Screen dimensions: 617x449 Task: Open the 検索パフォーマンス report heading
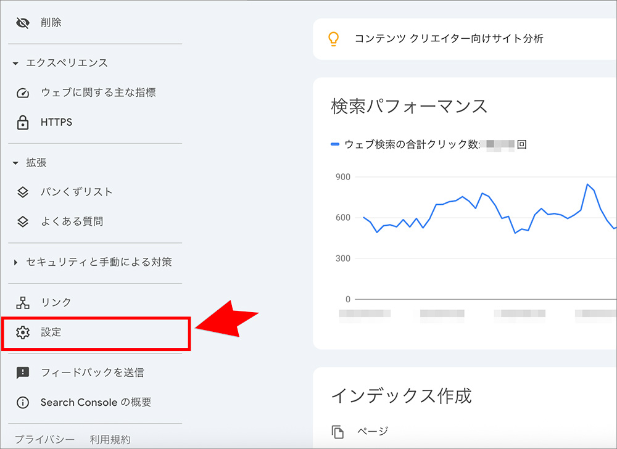(x=409, y=106)
